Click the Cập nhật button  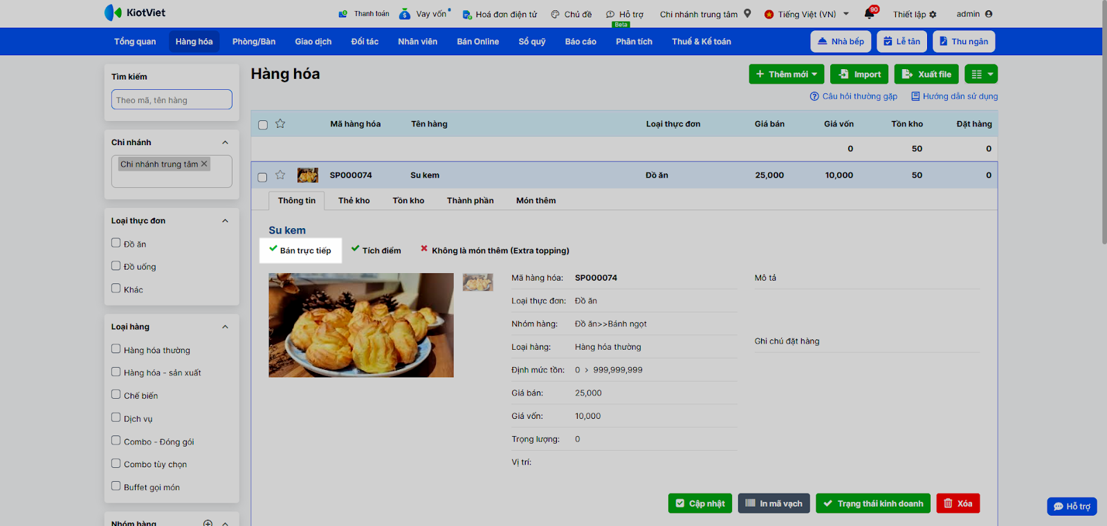(x=700, y=503)
